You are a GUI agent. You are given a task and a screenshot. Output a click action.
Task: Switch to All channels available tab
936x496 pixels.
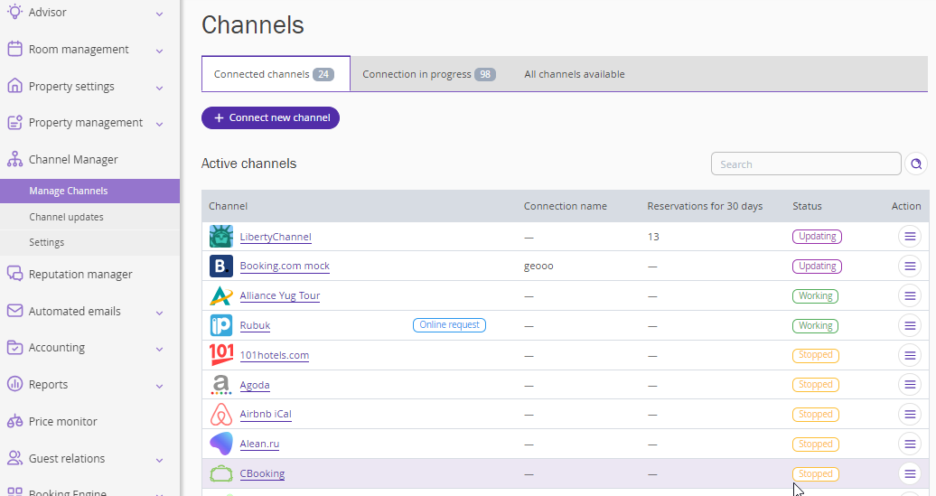click(575, 74)
